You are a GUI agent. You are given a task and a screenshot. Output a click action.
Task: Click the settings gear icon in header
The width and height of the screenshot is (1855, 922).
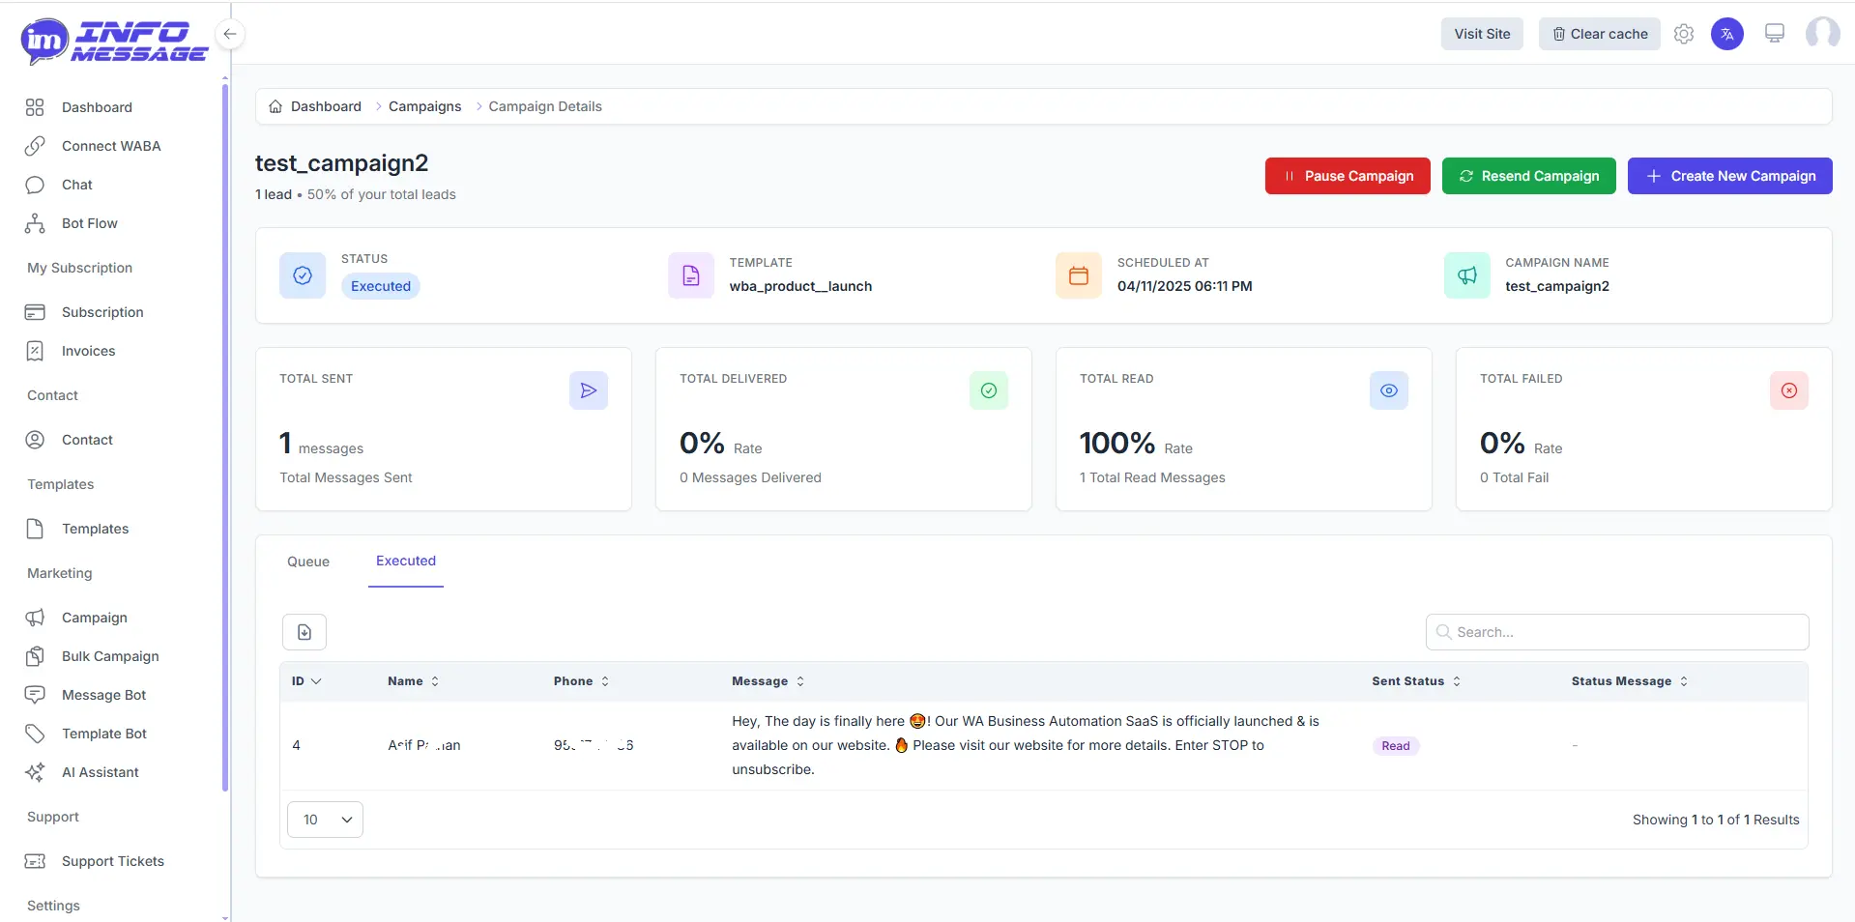pyautogui.click(x=1684, y=34)
